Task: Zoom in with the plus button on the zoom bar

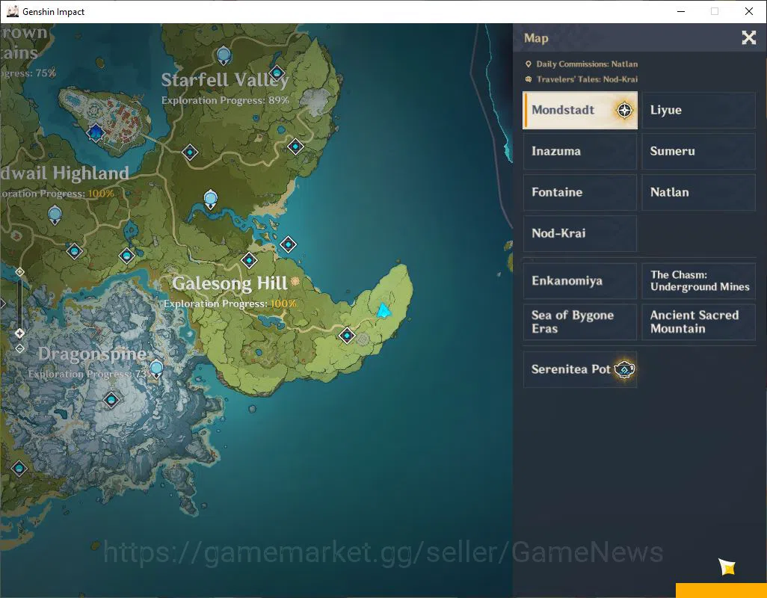Action: [x=19, y=271]
